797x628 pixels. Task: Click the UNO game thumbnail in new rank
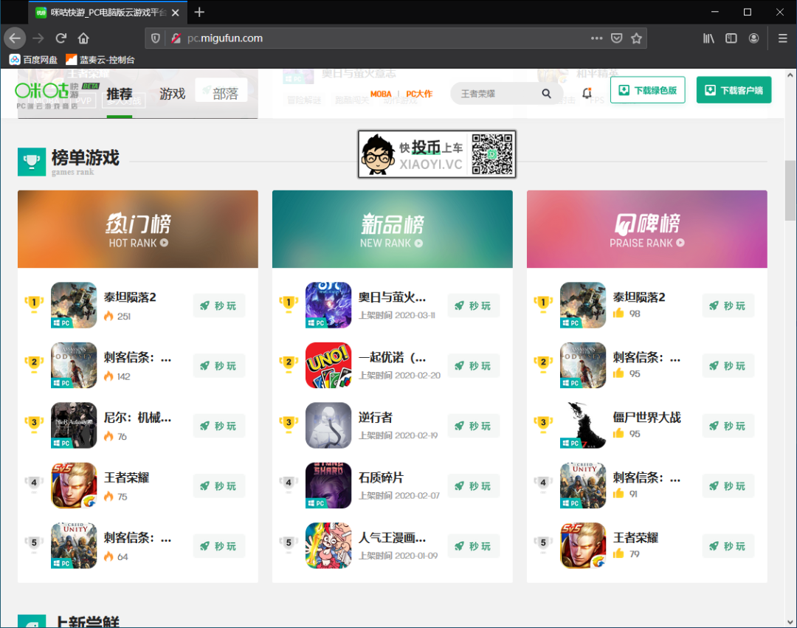tap(328, 365)
